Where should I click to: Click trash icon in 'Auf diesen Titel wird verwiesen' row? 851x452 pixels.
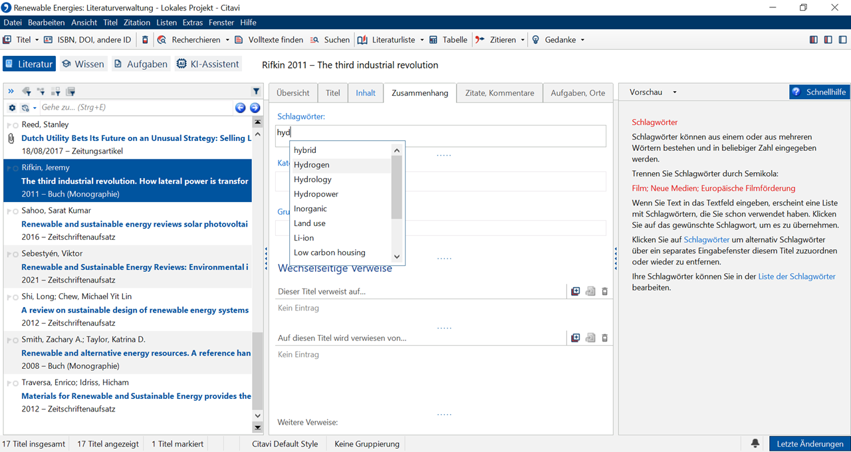(x=604, y=338)
